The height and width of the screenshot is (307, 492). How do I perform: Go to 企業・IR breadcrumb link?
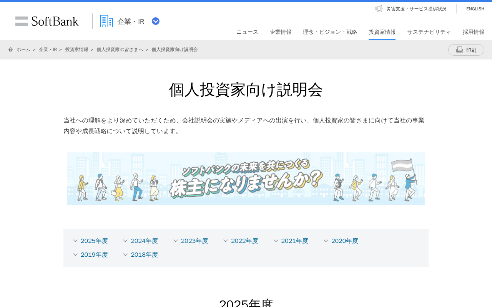pyautogui.click(x=48, y=50)
